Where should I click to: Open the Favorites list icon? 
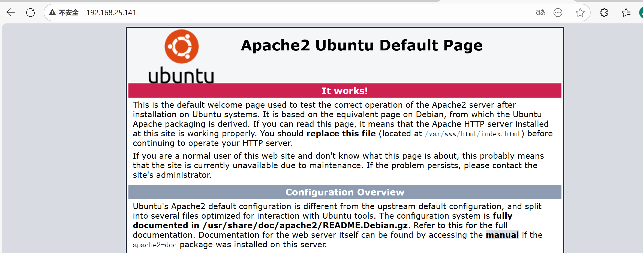pos(626,13)
